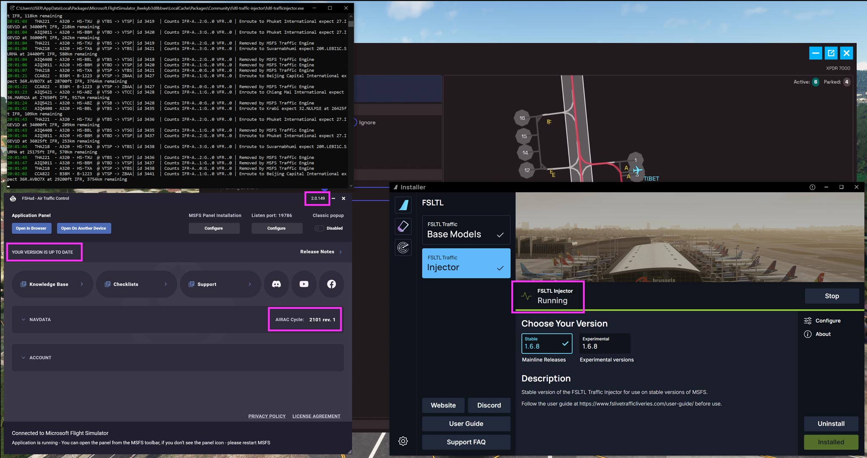Click the blue minimize panel icon
Image resolution: width=867 pixels, height=458 pixels.
816,53
